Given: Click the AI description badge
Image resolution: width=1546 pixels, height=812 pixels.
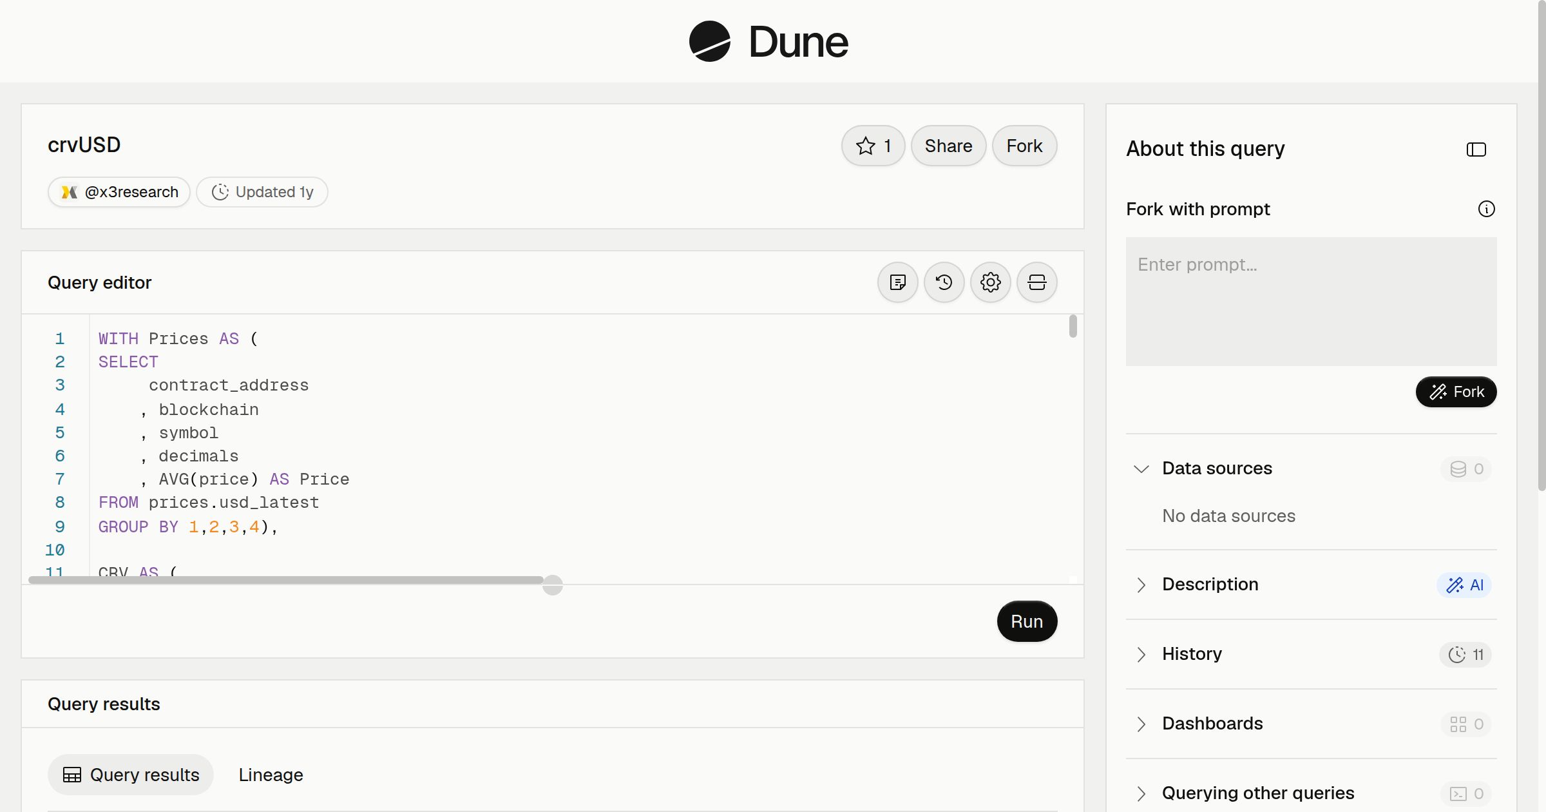Looking at the screenshot, I should pos(1464,585).
